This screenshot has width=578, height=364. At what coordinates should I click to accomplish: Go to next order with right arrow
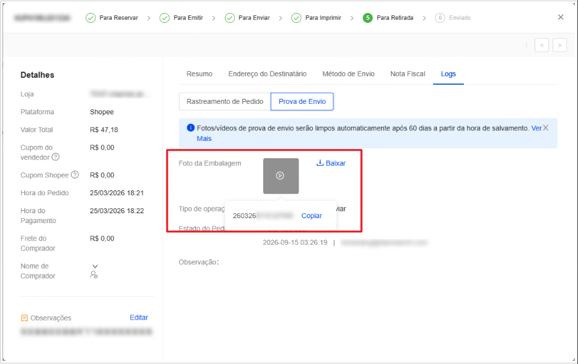[559, 45]
